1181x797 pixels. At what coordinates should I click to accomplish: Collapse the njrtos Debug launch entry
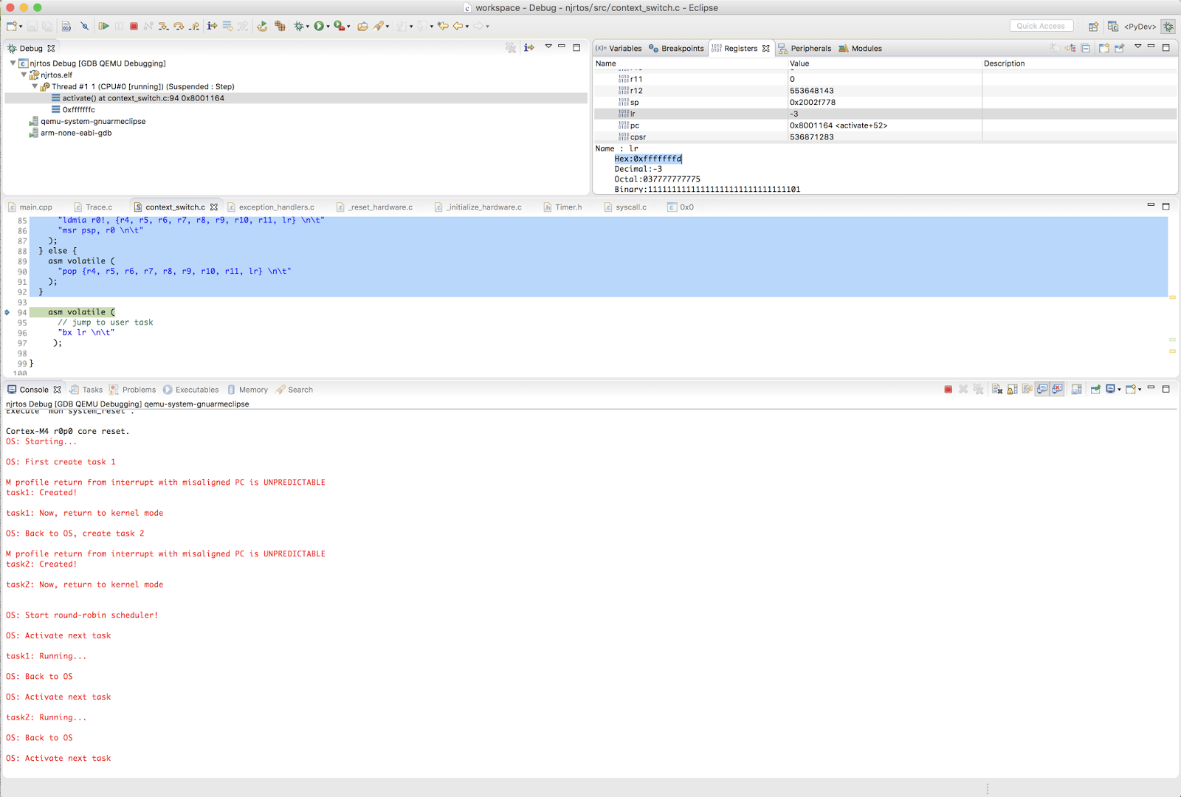point(13,63)
